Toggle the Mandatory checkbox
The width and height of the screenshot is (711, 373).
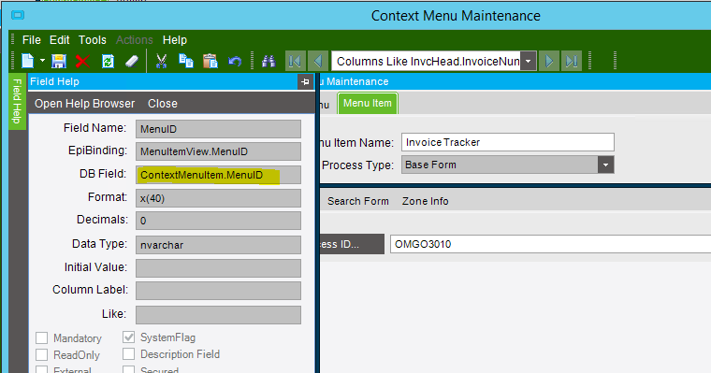(42, 337)
